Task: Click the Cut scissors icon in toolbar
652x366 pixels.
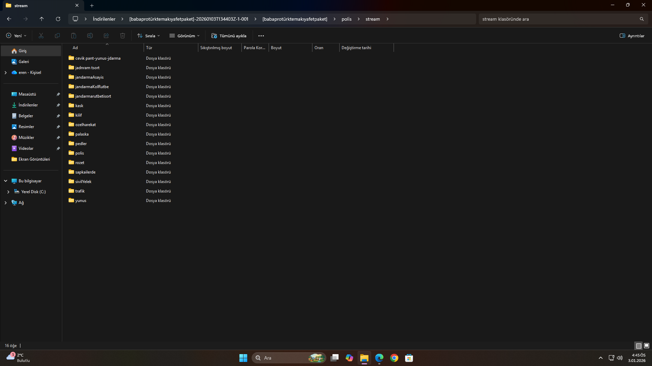Action: pos(41,36)
